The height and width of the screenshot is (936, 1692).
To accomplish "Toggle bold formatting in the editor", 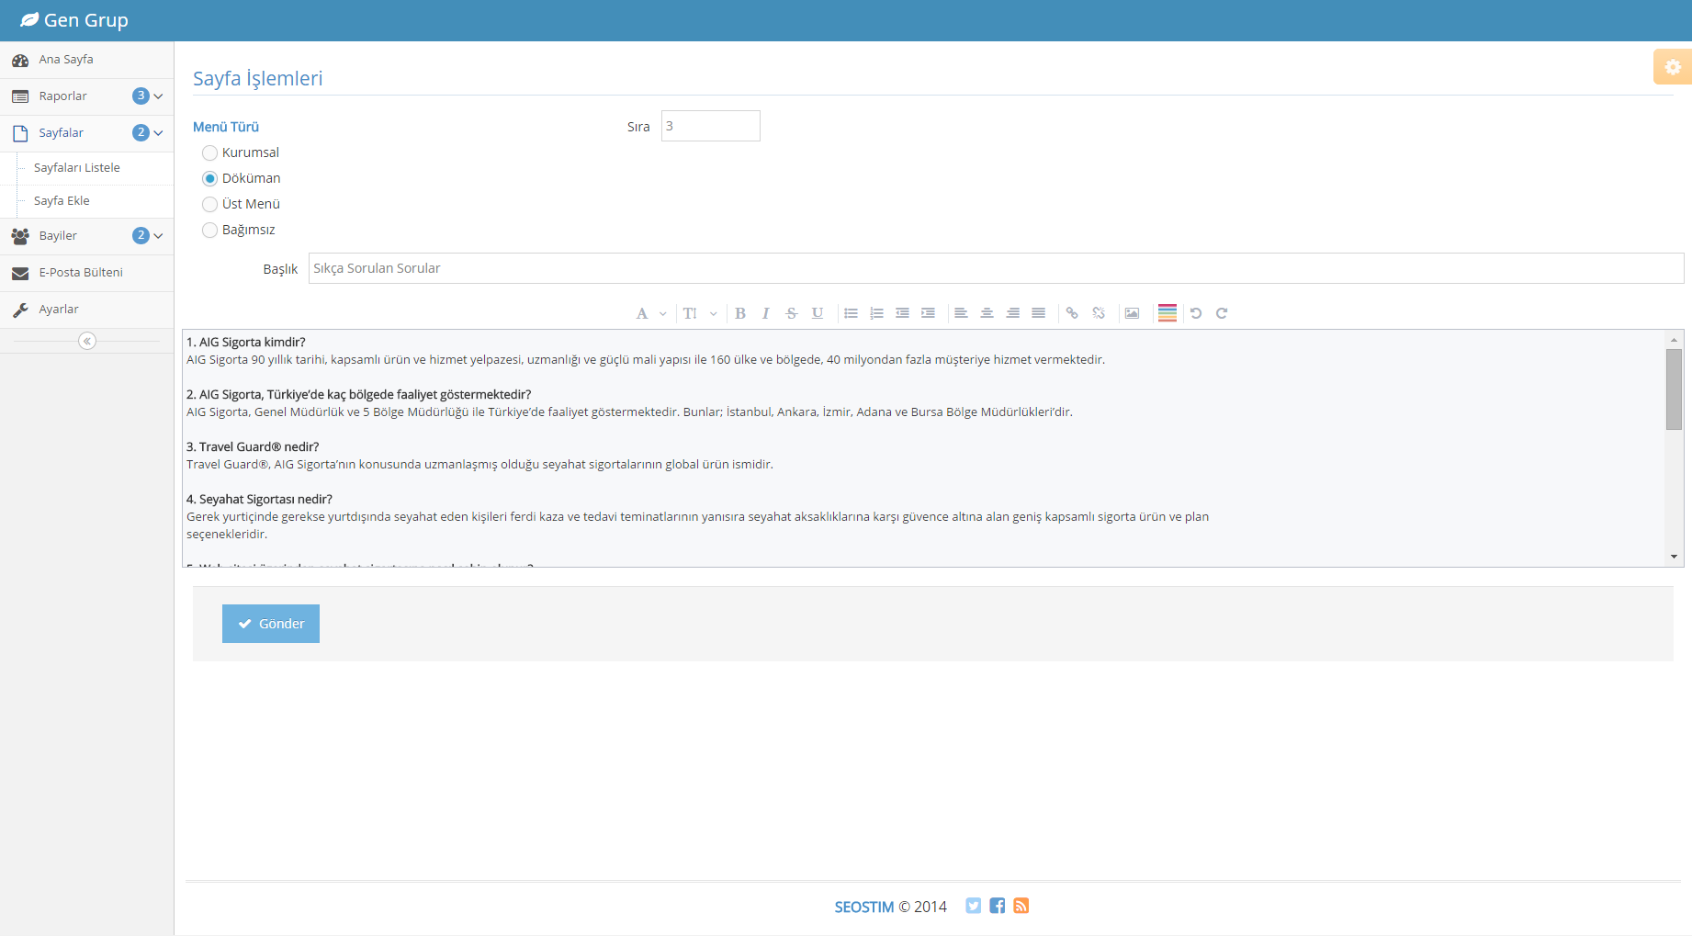I will tap(740, 313).
